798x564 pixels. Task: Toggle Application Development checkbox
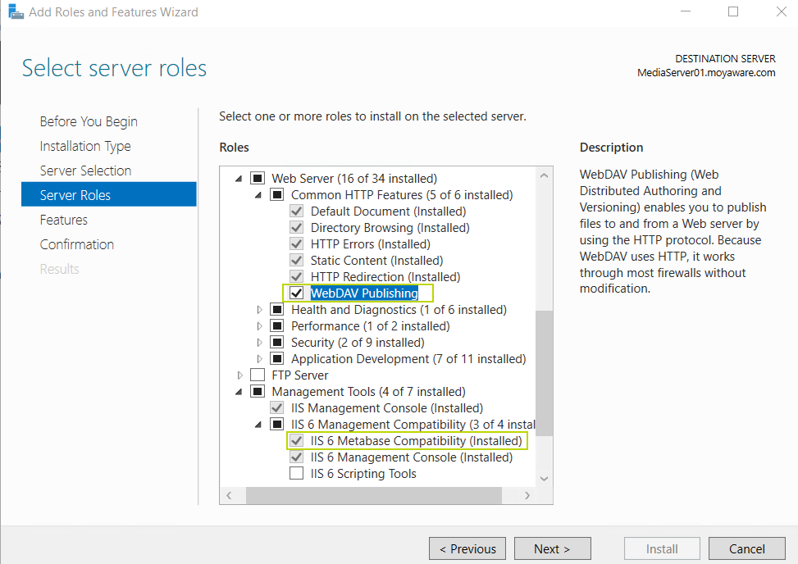pyautogui.click(x=277, y=358)
